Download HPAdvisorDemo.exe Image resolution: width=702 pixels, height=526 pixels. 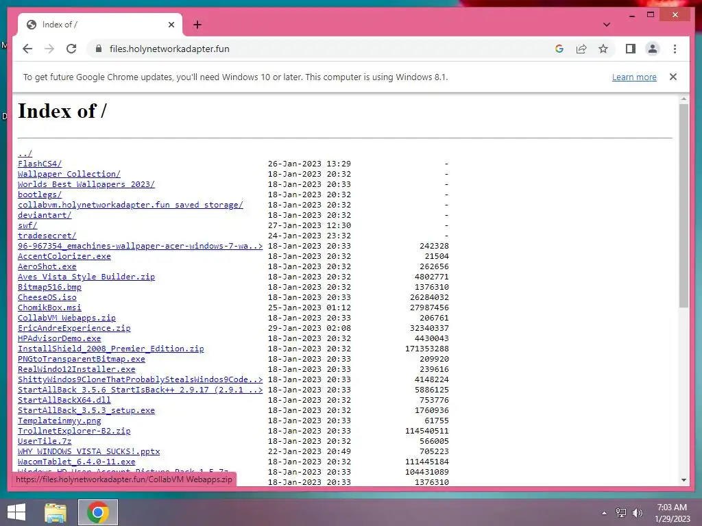(x=60, y=338)
